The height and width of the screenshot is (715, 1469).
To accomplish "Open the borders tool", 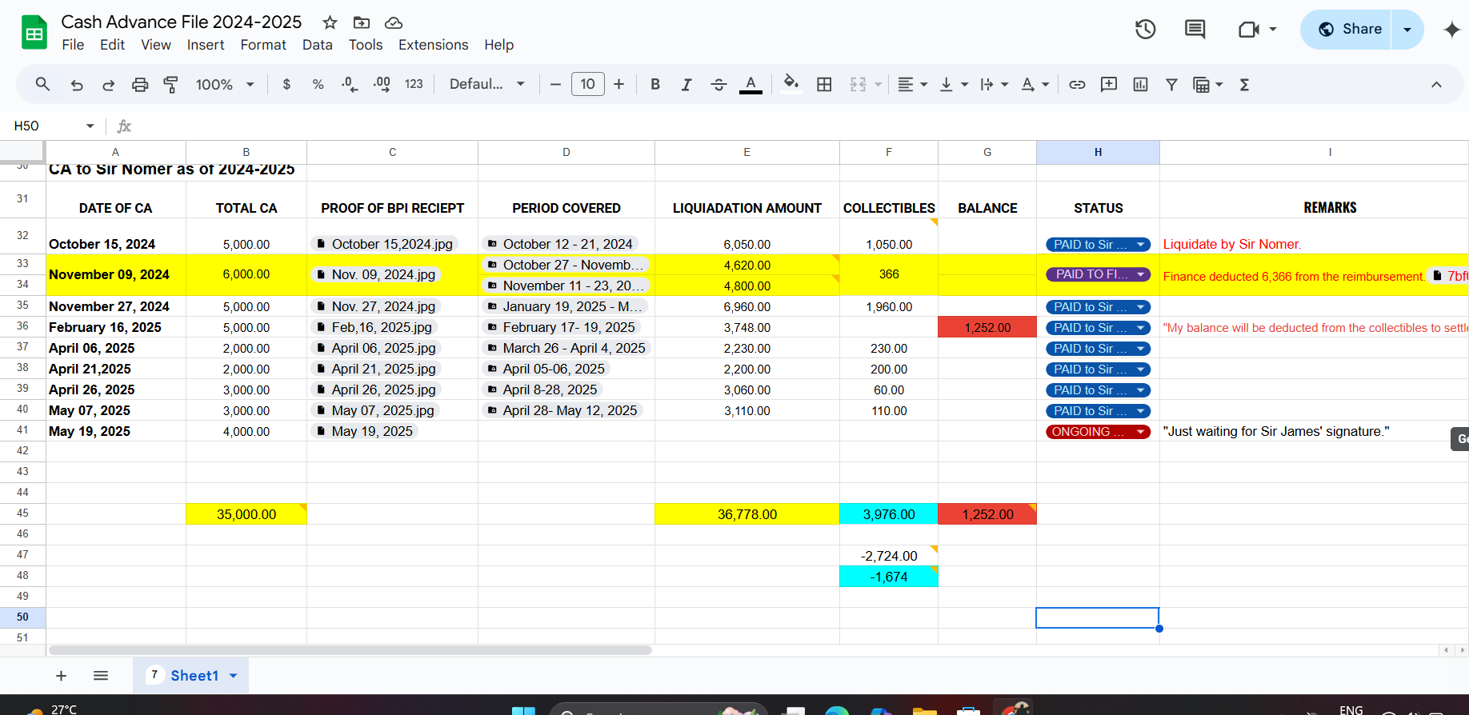I will (x=824, y=84).
